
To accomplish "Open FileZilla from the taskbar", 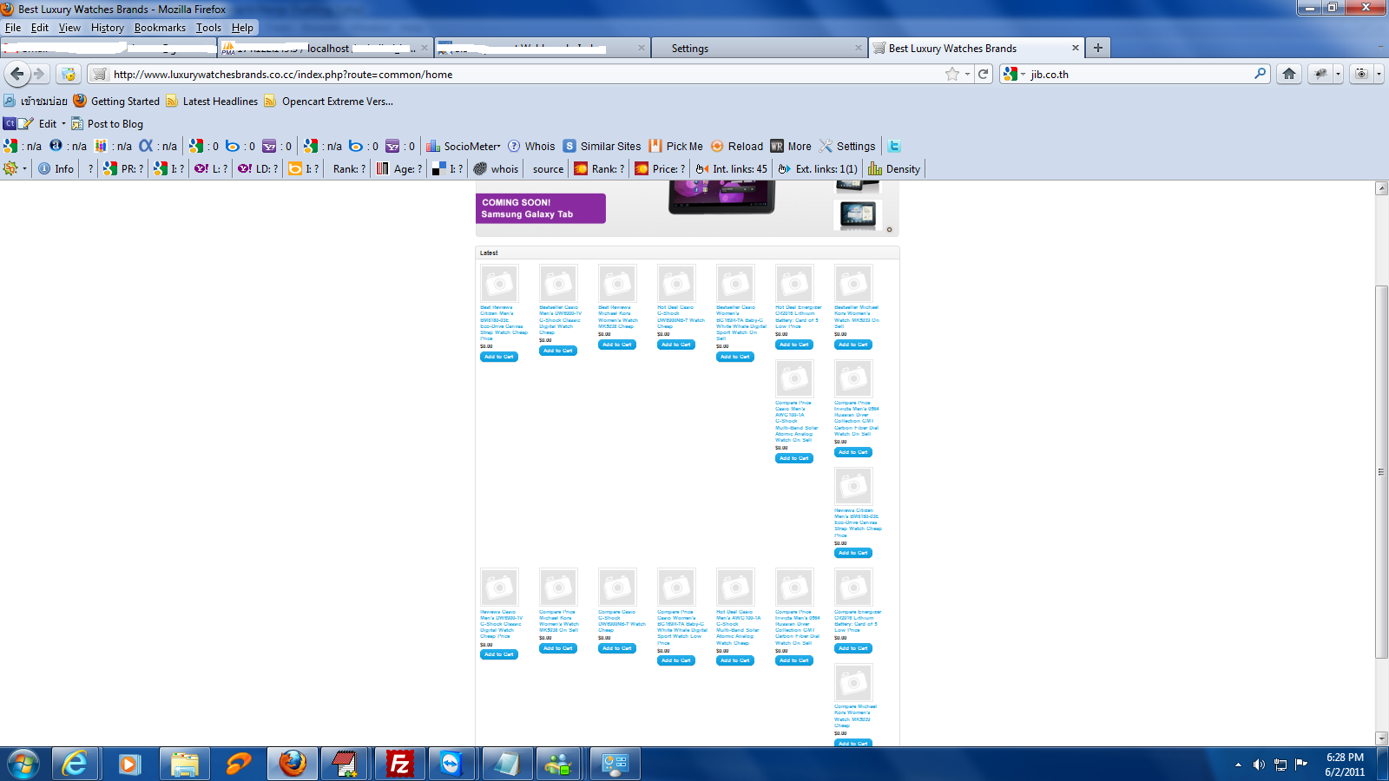I will coord(399,764).
